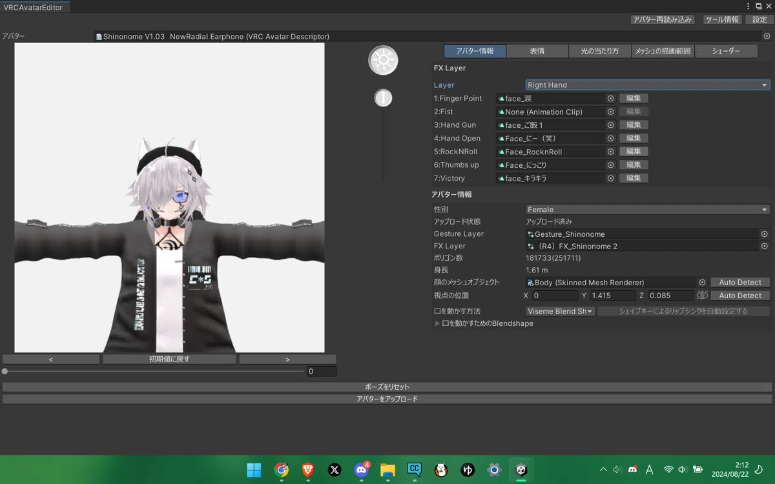Click the 編集 button for face_涙
Image resolution: width=775 pixels, height=484 pixels.
634,99
